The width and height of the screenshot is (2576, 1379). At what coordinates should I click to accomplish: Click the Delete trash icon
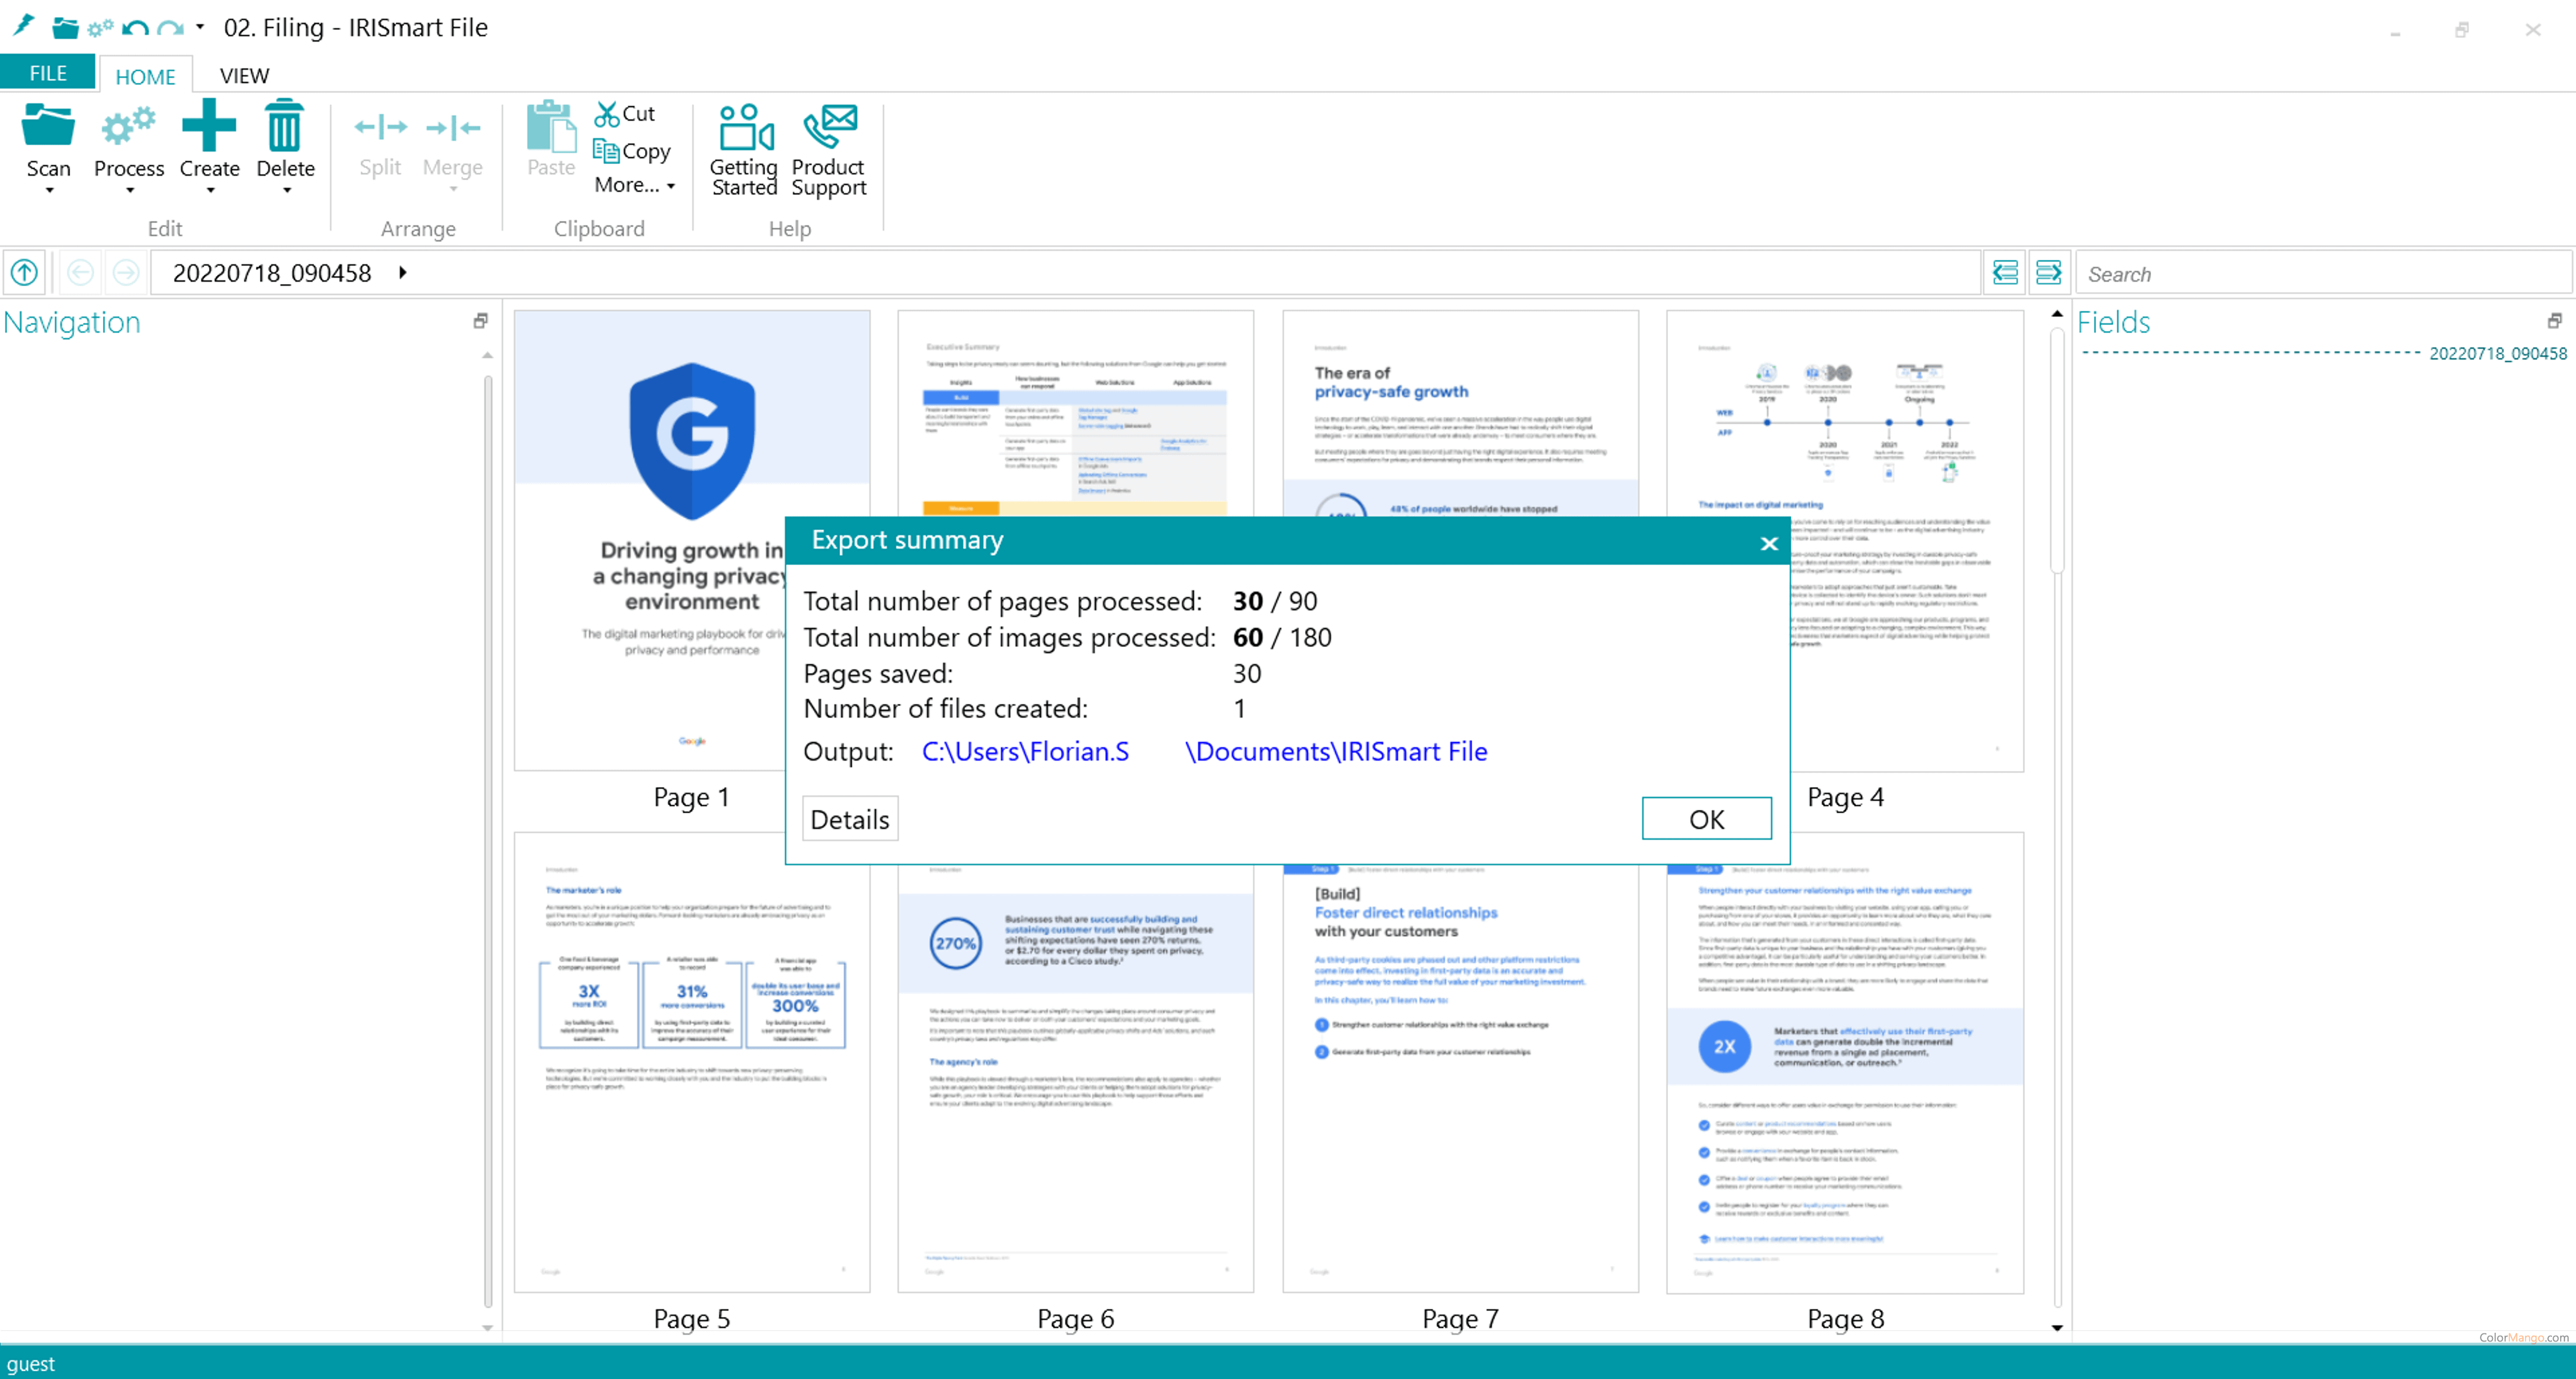click(x=285, y=128)
